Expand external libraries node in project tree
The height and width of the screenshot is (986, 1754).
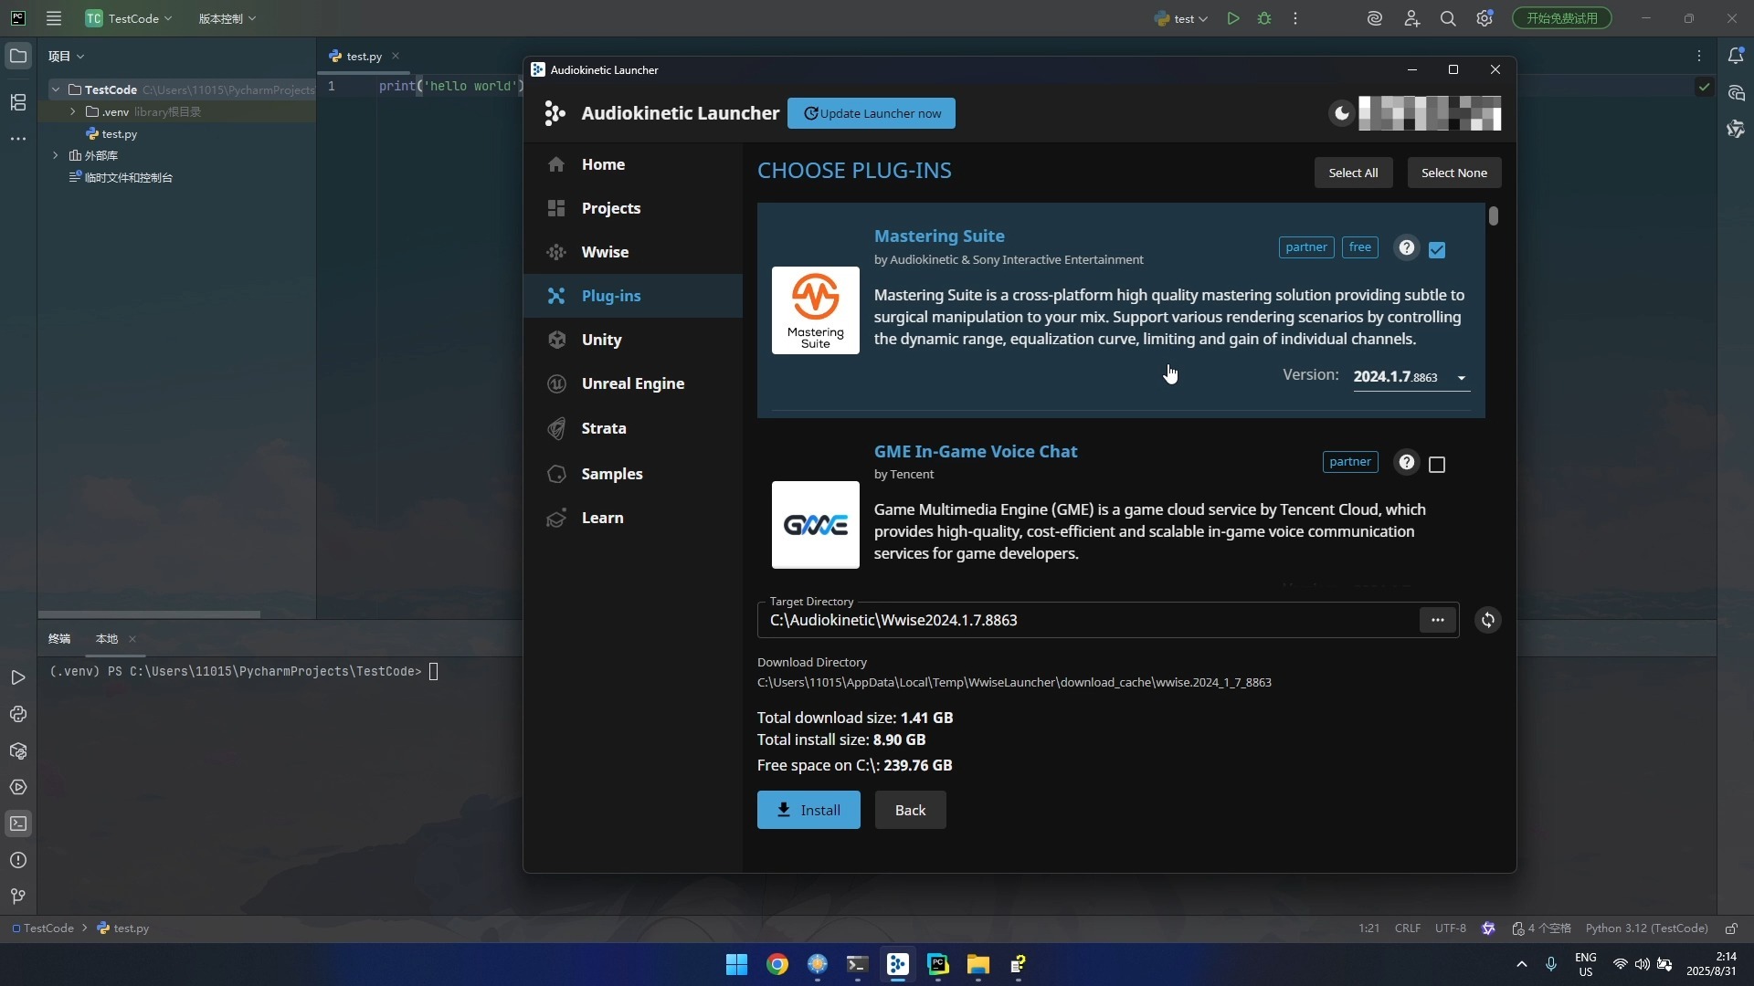pyautogui.click(x=57, y=155)
